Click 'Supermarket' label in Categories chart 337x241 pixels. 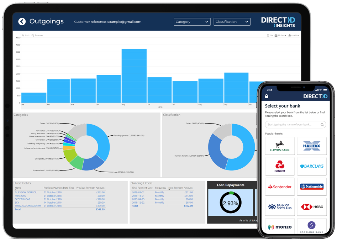tap(46, 170)
